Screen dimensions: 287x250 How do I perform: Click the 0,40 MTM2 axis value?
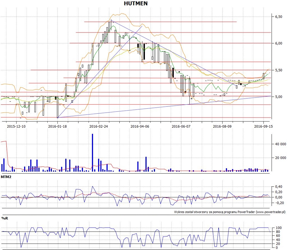[x=279, y=187]
